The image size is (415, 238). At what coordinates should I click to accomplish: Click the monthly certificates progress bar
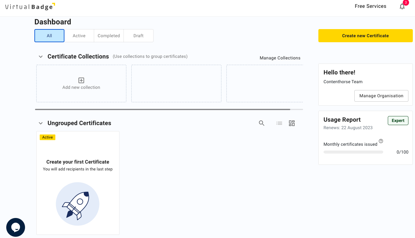[x=353, y=152]
